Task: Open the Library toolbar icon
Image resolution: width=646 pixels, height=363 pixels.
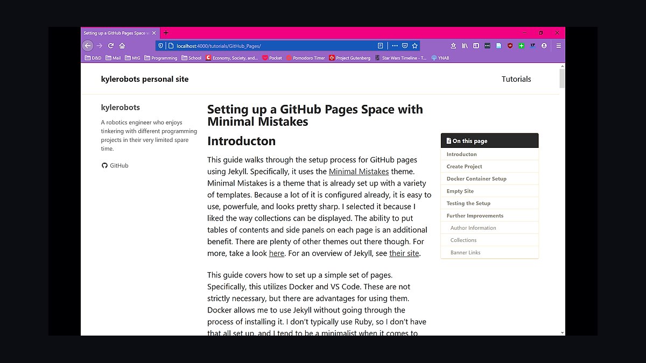Action: coord(465,46)
